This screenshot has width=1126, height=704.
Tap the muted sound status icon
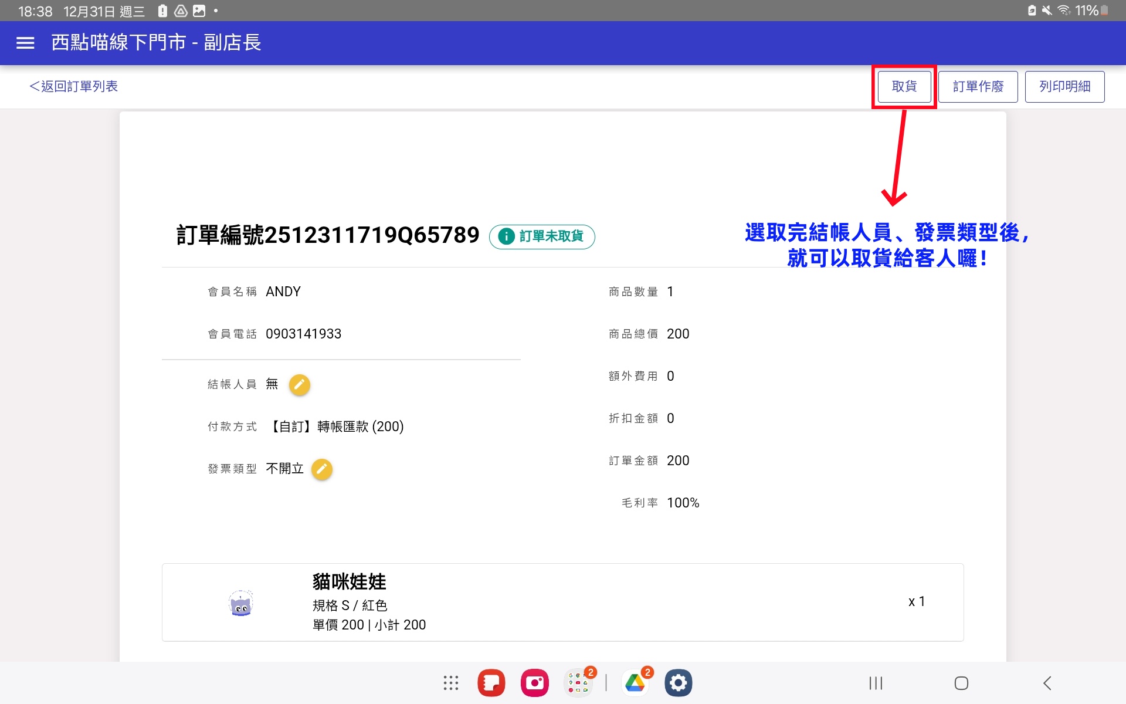click(1047, 11)
